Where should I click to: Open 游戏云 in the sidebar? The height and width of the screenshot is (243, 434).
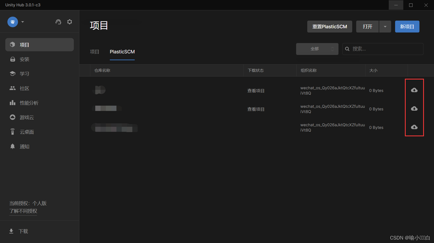click(39, 117)
